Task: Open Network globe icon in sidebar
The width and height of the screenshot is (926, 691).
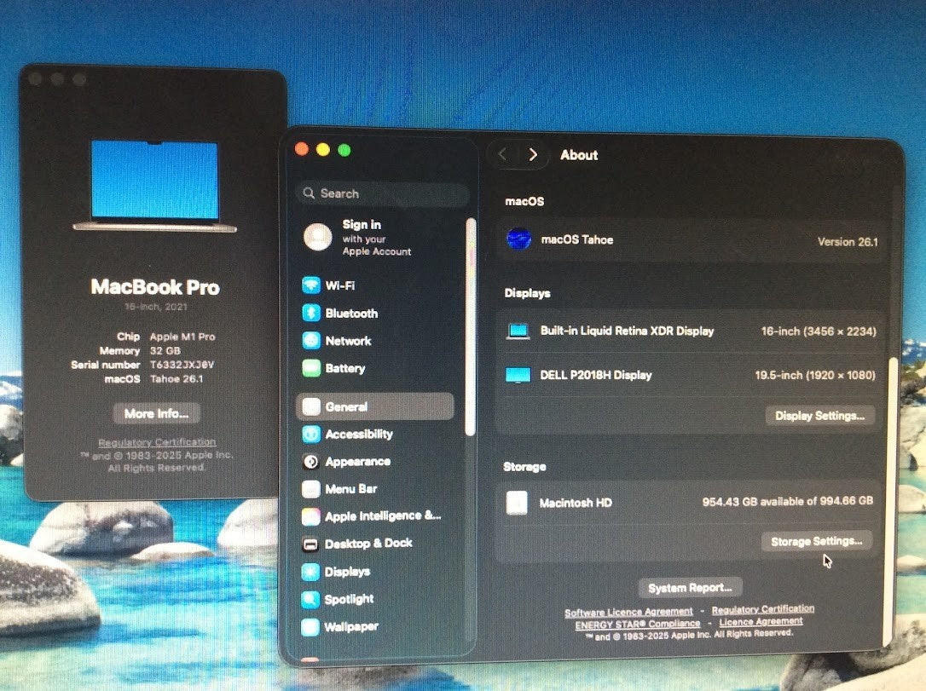Action: [x=311, y=341]
